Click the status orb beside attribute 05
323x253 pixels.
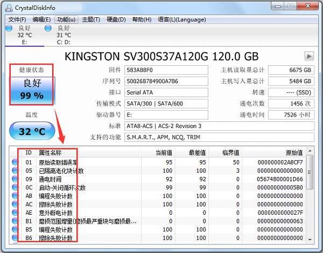tap(15, 171)
